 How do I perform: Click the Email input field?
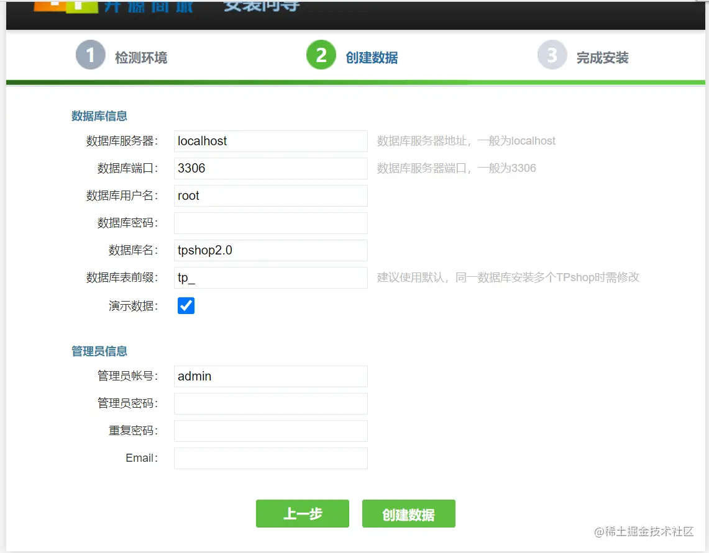click(271, 458)
